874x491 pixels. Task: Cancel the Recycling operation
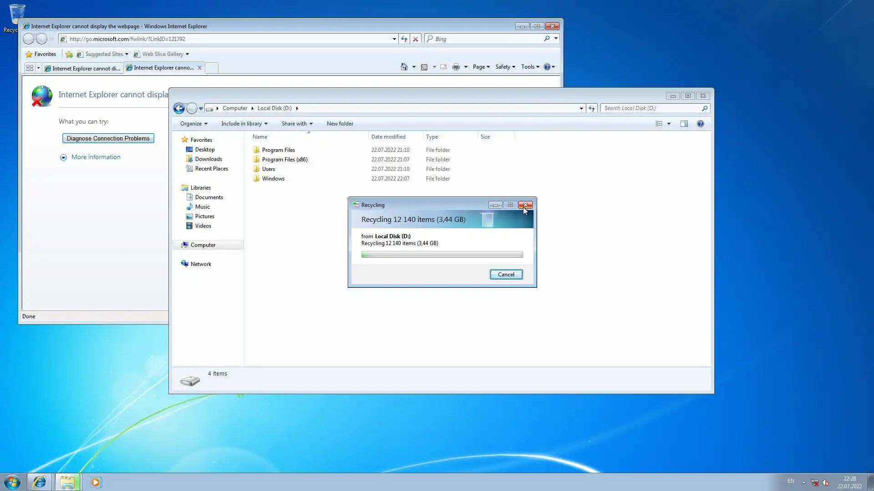pos(506,274)
